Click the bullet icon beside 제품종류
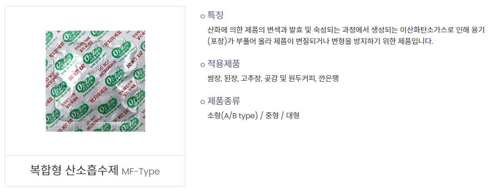Image resolution: width=490 pixels, height=194 pixels. (203, 101)
